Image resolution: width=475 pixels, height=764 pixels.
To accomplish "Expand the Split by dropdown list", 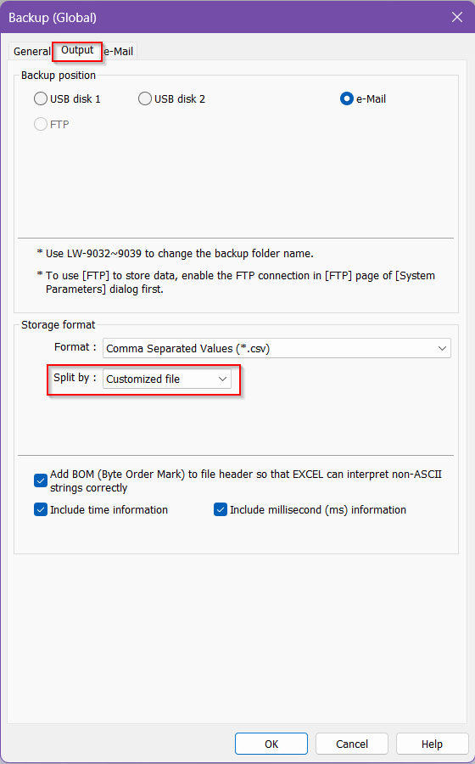I will pyautogui.click(x=167, y=379).
